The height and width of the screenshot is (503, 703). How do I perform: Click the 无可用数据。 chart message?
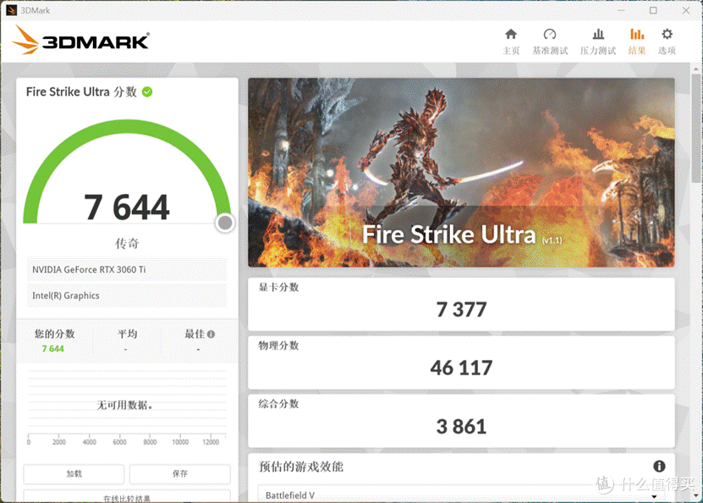[x=125, y=405]
